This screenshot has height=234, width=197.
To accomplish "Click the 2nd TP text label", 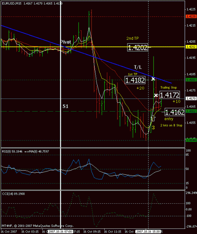I will click(x=132, y=38).
